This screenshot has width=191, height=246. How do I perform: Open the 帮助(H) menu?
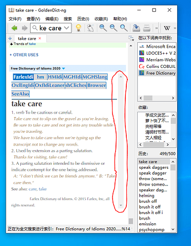tap(120, 19)
